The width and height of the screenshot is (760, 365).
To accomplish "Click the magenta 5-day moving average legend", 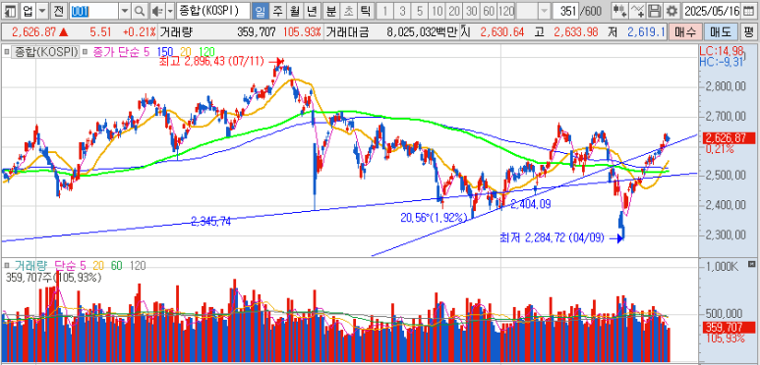I will click(x=116, y=52).
